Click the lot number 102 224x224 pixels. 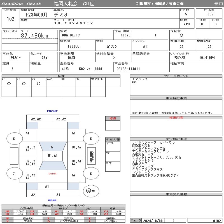11,19
